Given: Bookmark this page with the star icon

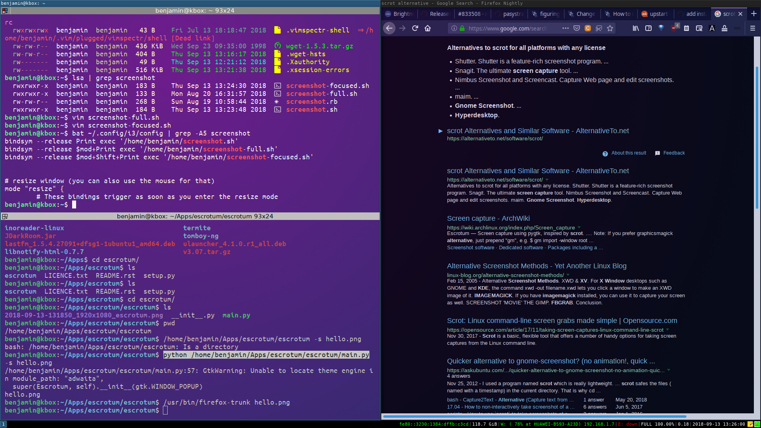Looking at the screenshot, I should click(x=610, y=28).
